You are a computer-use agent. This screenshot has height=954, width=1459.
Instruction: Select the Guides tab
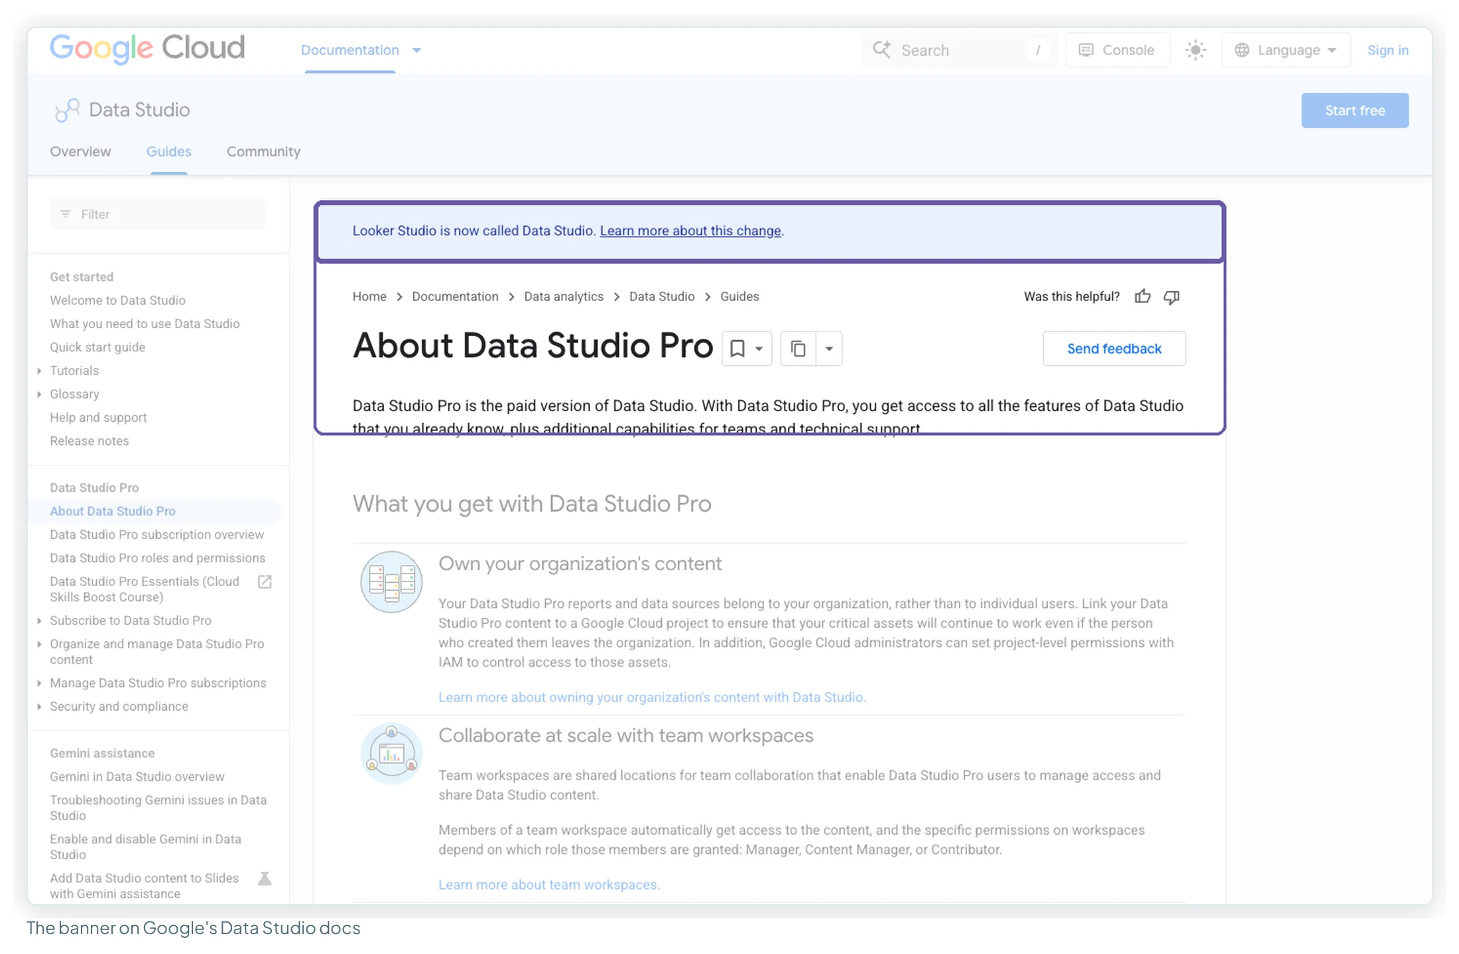tap(168, 152)
